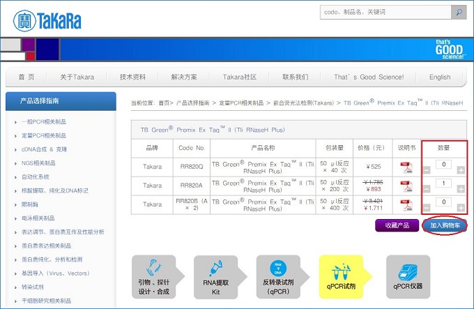The height and width of the screenshot is (309, 474).
Task: Open 转染试剂 category
Action: (32, 287)
